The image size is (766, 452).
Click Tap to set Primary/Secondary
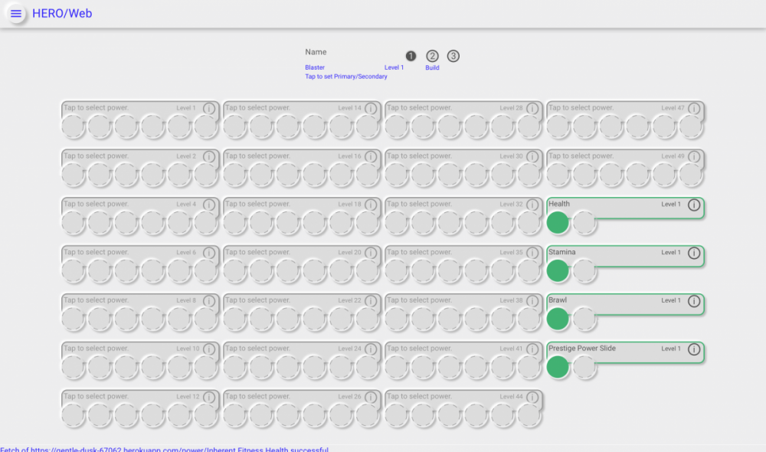(346, 77)
